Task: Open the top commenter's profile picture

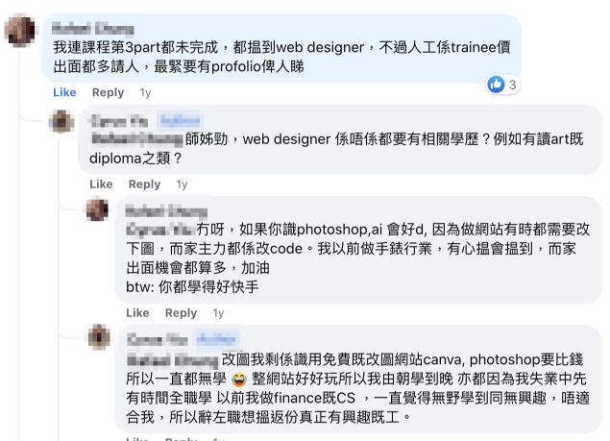Action: click(x=20, y=31)
